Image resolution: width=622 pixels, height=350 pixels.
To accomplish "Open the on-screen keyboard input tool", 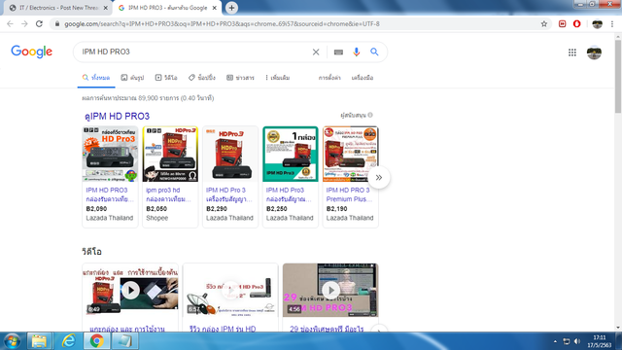I will point(338,52).
